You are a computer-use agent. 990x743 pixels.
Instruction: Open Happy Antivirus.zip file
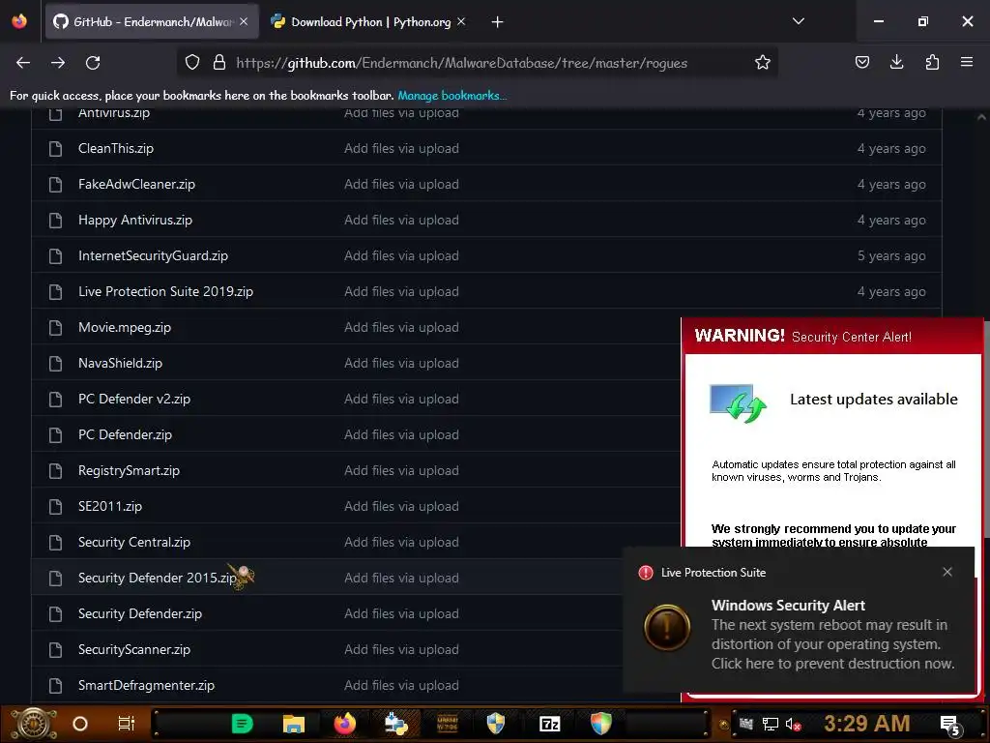click(135, 220)
